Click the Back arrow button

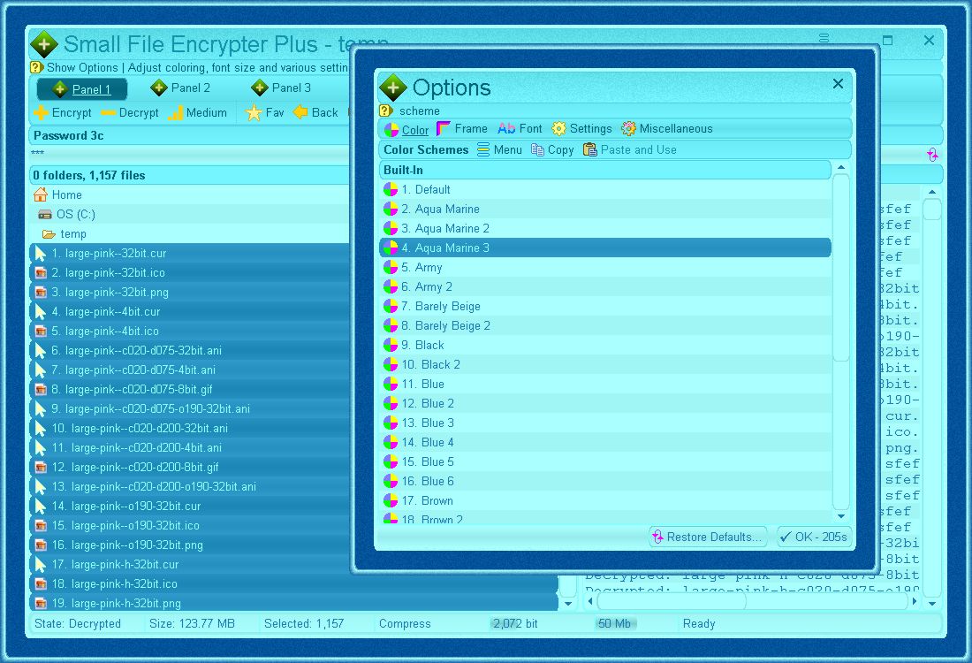[x=315, y=113]
